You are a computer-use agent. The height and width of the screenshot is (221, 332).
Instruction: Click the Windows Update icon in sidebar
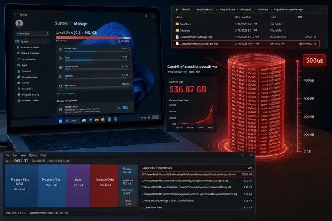pyautogui.click(x=19, y=100)
